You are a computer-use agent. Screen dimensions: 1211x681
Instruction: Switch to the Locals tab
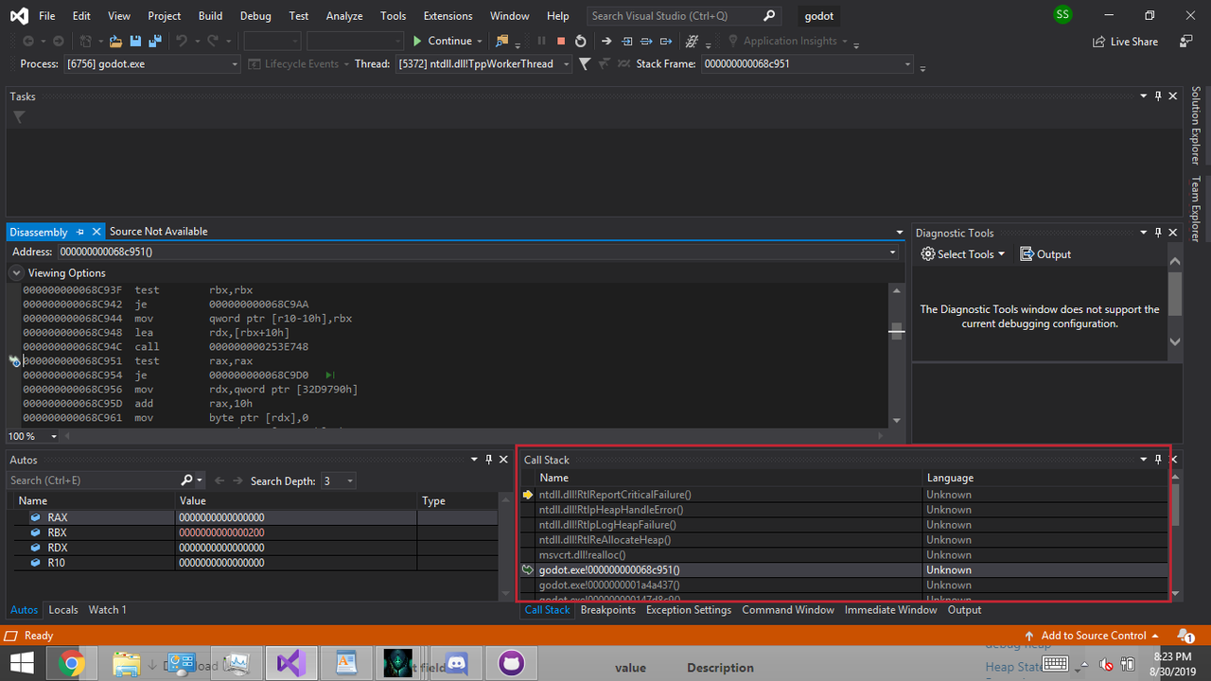[x=63, y=610]
